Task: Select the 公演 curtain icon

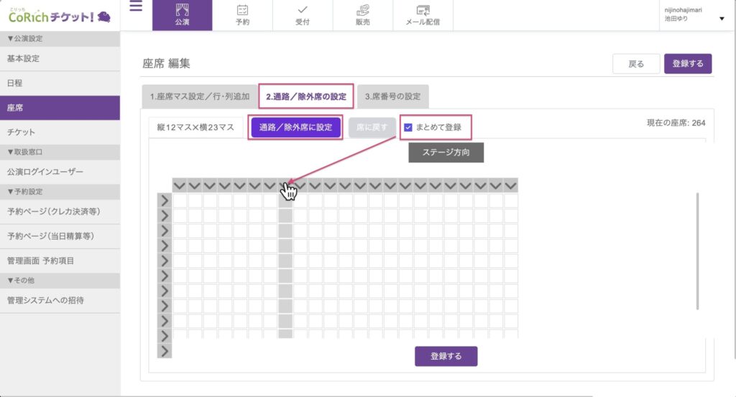Action: 182,11
